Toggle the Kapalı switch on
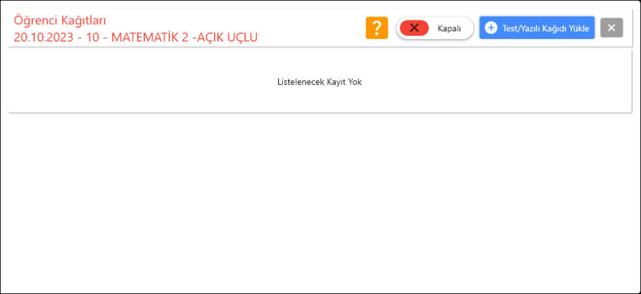The height and width of the screenshot is (294, 641). [435, 27]
